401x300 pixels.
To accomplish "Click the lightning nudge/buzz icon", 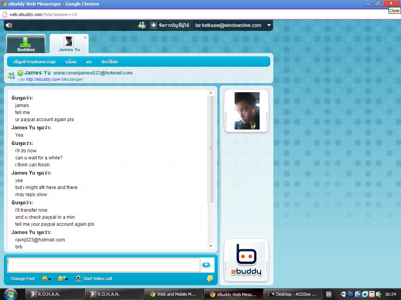I will click(210, 278).
